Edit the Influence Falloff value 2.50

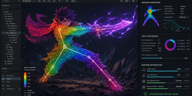point(182,14)
